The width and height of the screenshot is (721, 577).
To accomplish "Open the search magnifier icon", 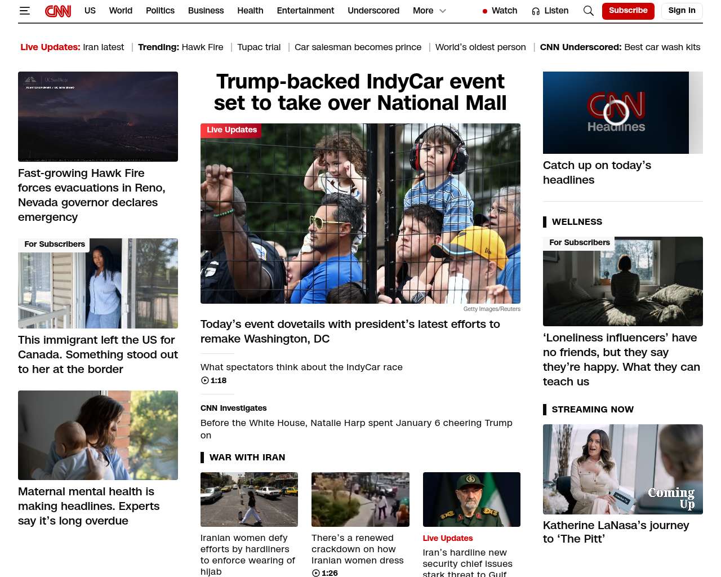I will [x=589, y=11].
